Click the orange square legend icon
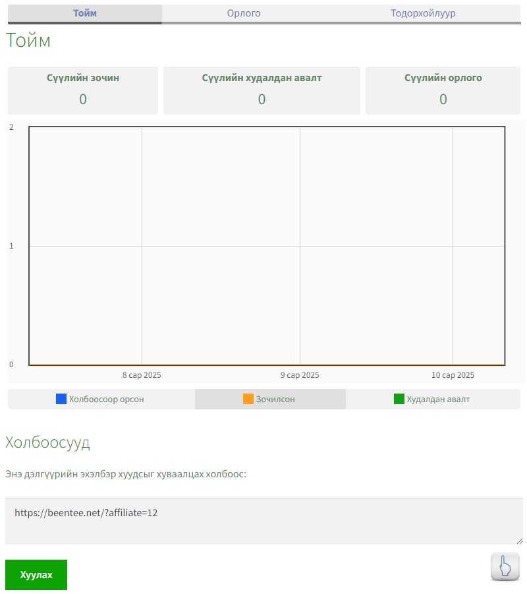The image size is (527, 594). point(248,399)
